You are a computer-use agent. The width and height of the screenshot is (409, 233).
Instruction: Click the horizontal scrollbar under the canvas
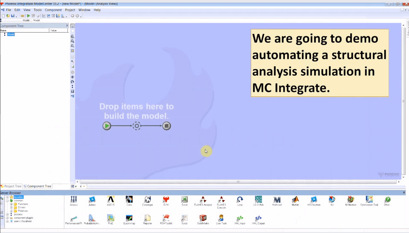[238, 182]
